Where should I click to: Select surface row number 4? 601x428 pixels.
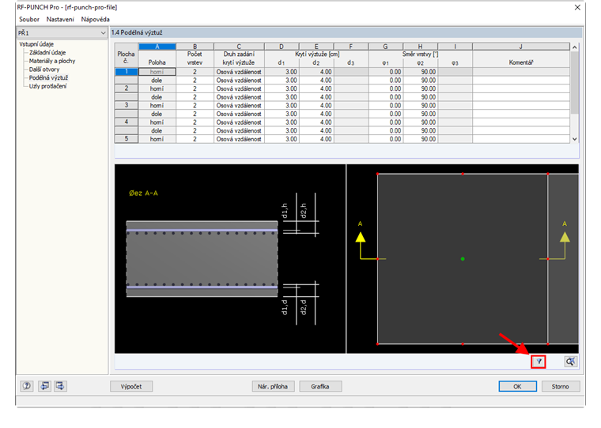point(127,122)
